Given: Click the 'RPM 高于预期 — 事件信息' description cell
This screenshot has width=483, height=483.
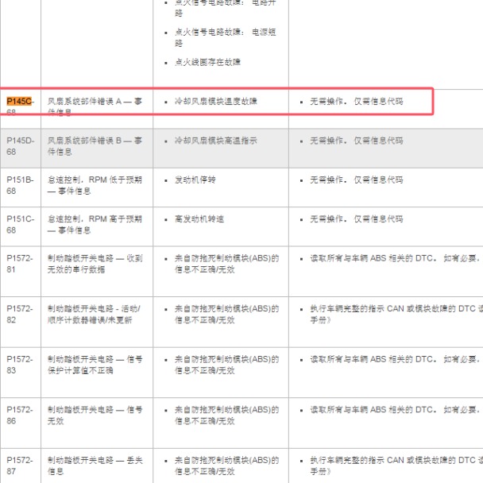Looking at the screenshot, I should 95,224.
